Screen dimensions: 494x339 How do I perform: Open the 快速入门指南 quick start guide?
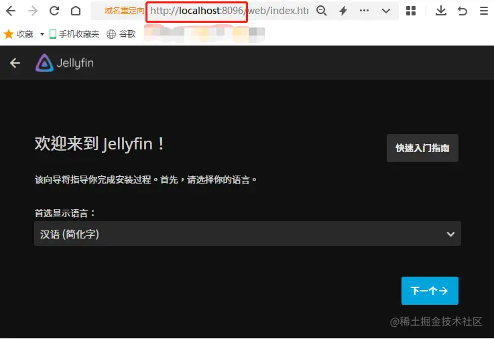[422, 148]
